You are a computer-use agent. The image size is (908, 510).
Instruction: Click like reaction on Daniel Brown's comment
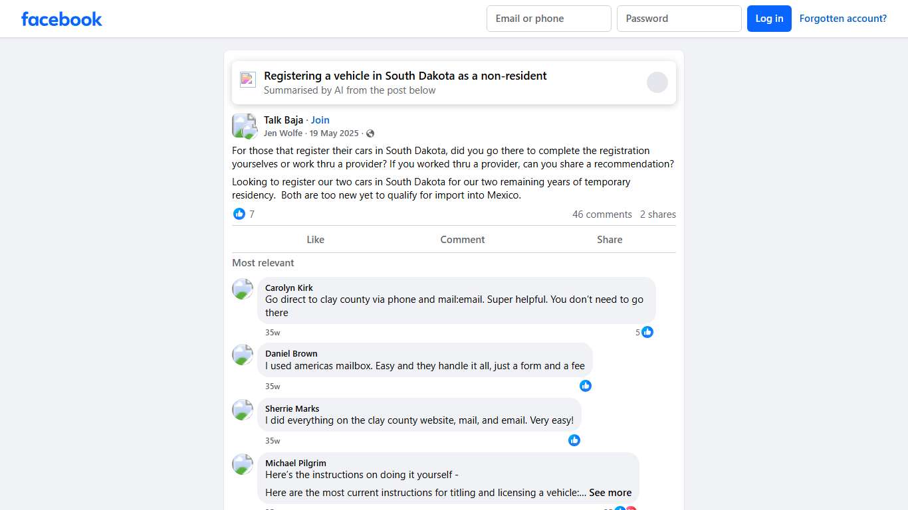tap(586, 386)
